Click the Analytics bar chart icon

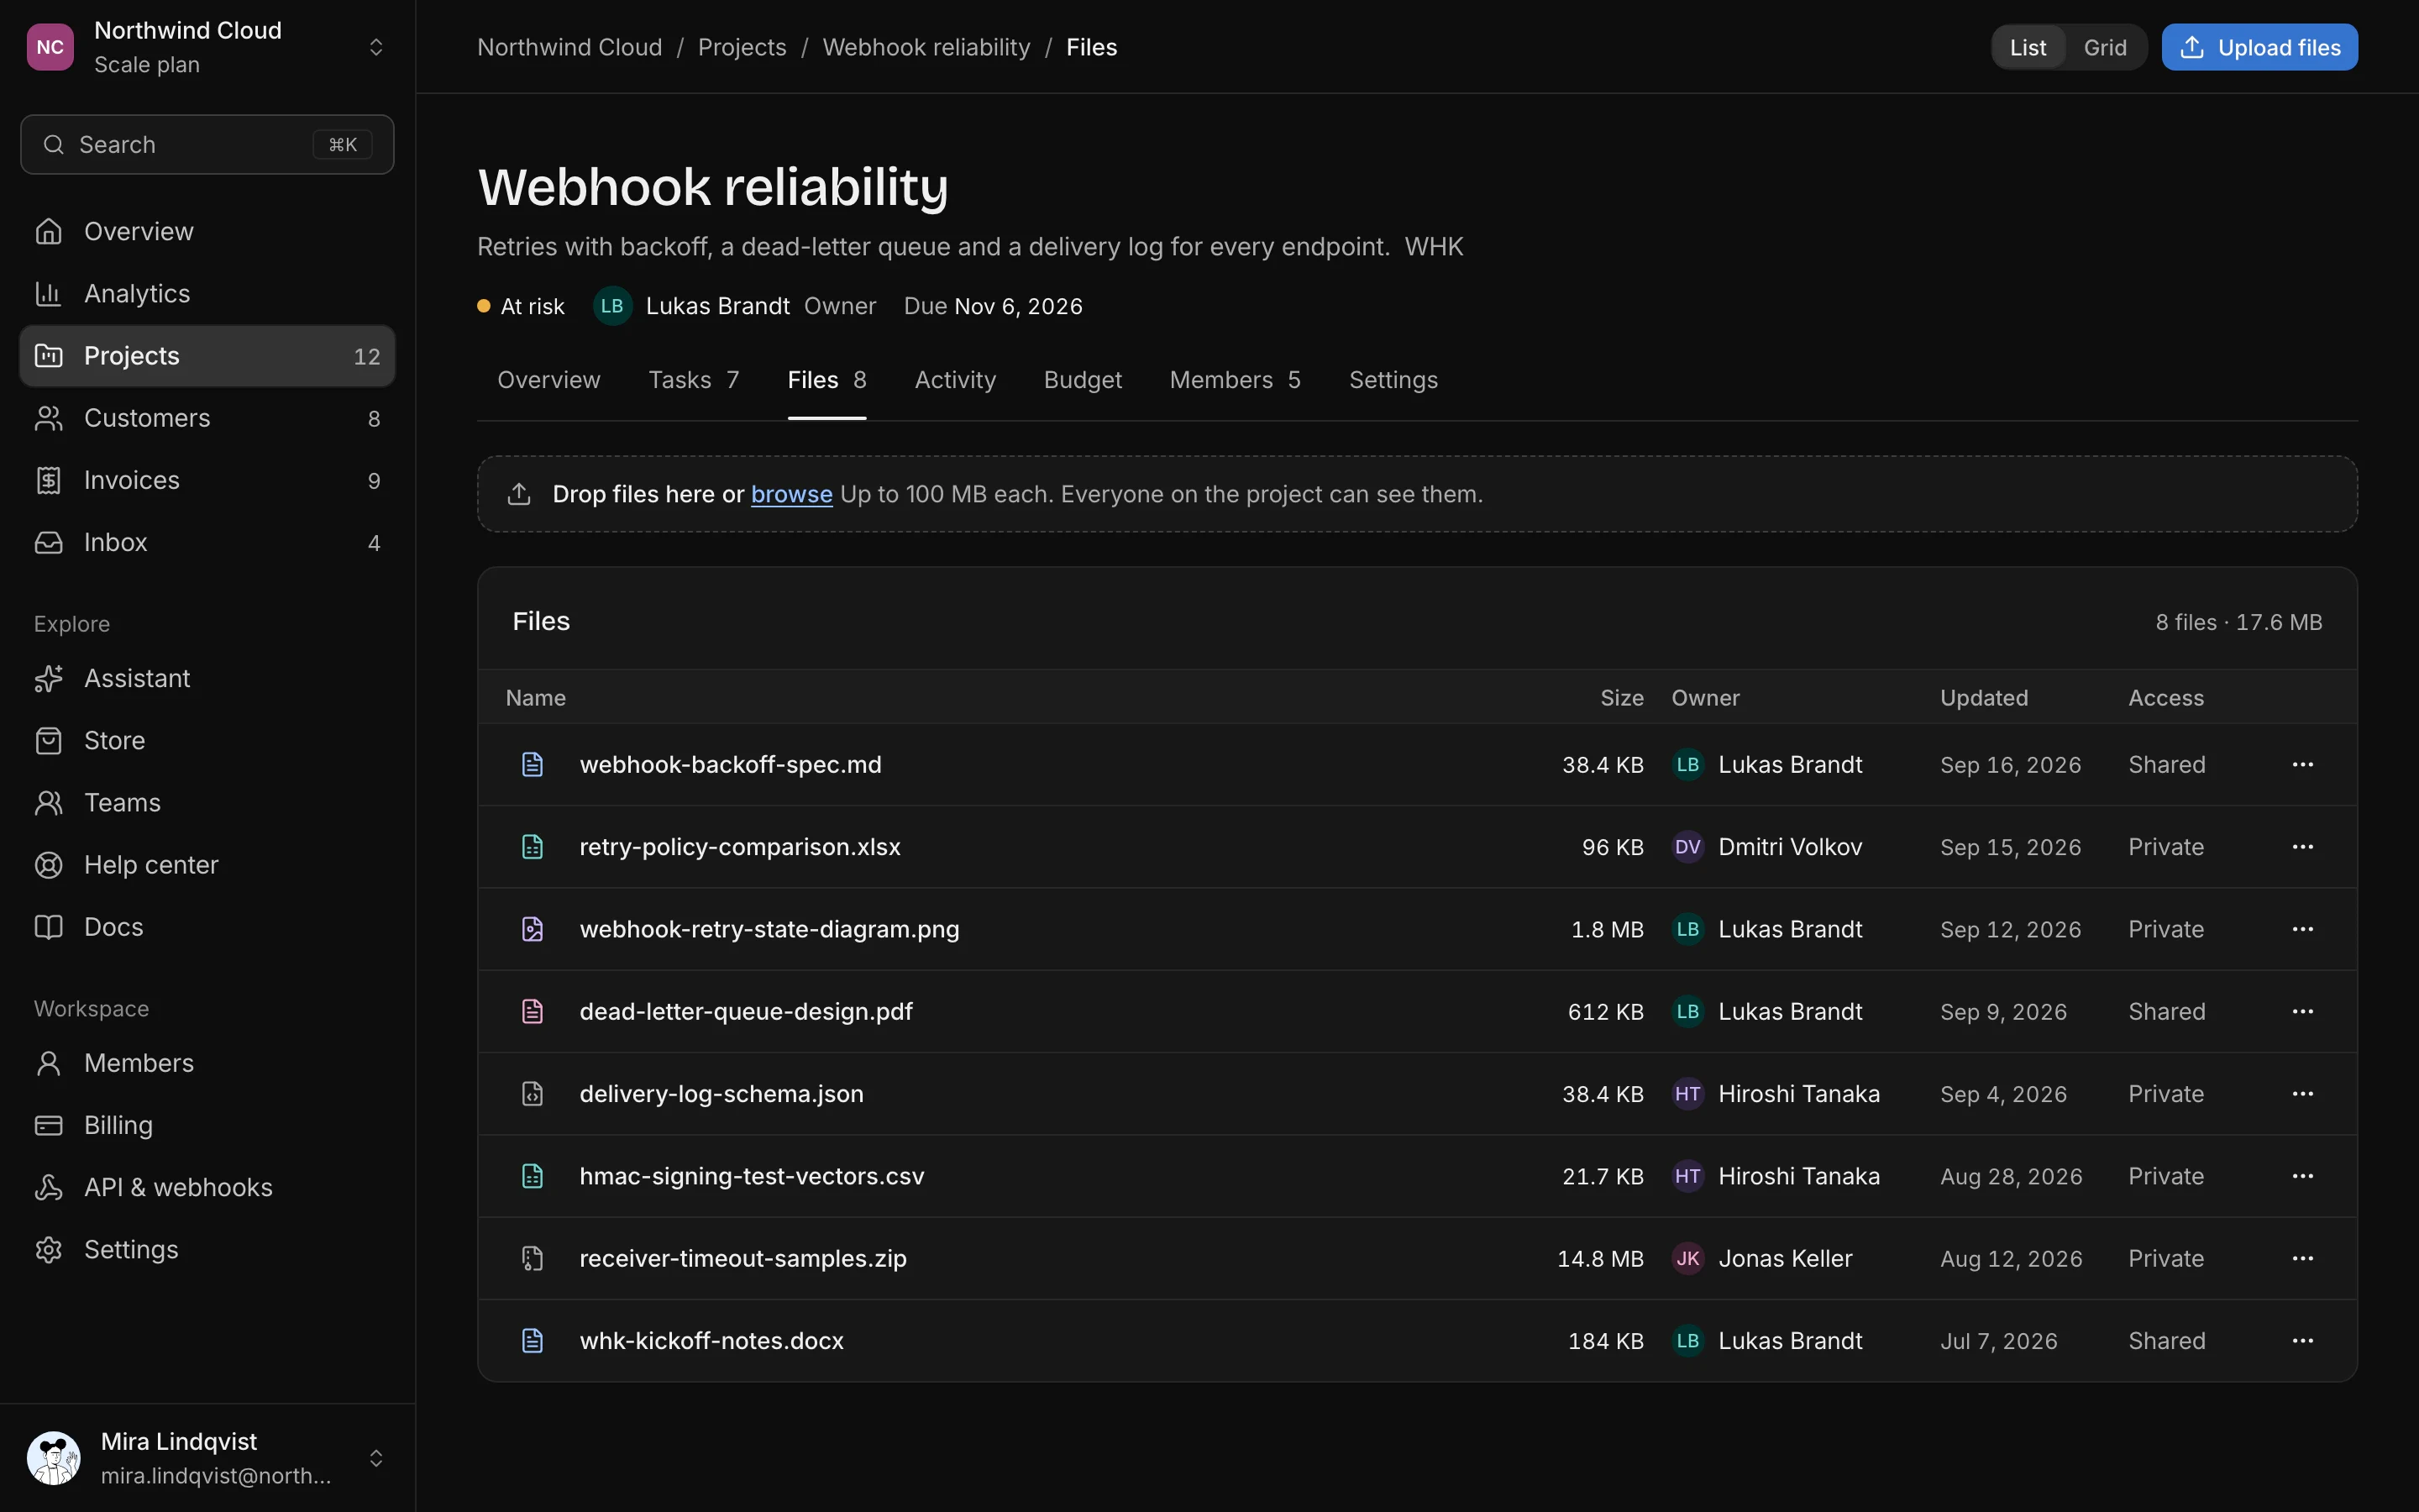pyautogui.click(x=48, y=293)
